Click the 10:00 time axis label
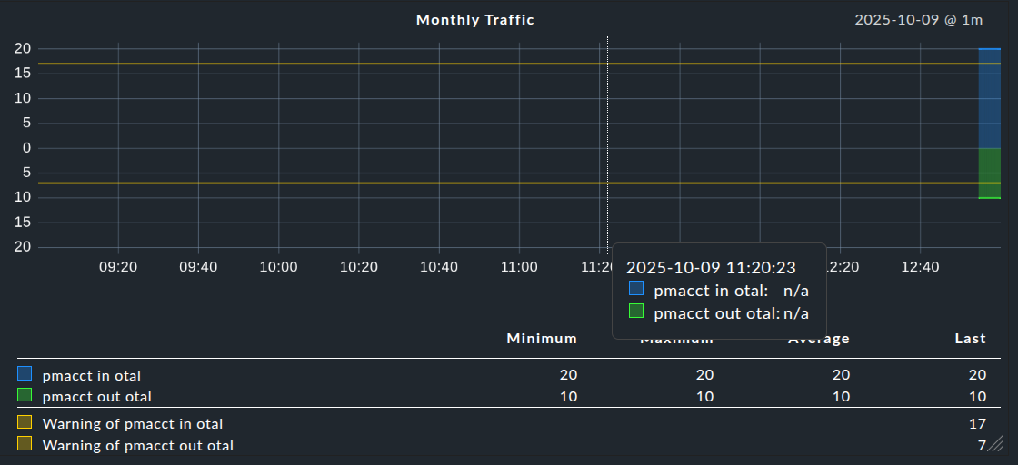The height and width of the screenshot is (465, 1018). (278, 267)
